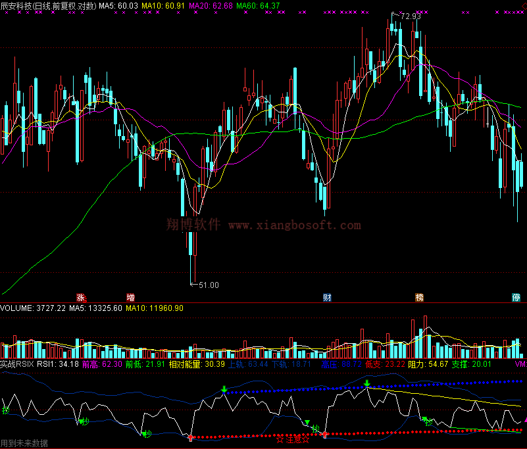Click the 实战RSIX indicator name

pyautogui.click(x=17, y=364)
